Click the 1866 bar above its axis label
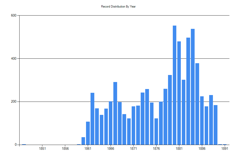Image resolution: width=237 pixels, height=158 pixels. coord(111,123)
